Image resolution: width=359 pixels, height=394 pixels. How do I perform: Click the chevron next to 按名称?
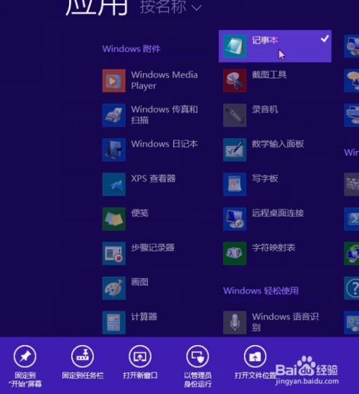tap(197, 8)
